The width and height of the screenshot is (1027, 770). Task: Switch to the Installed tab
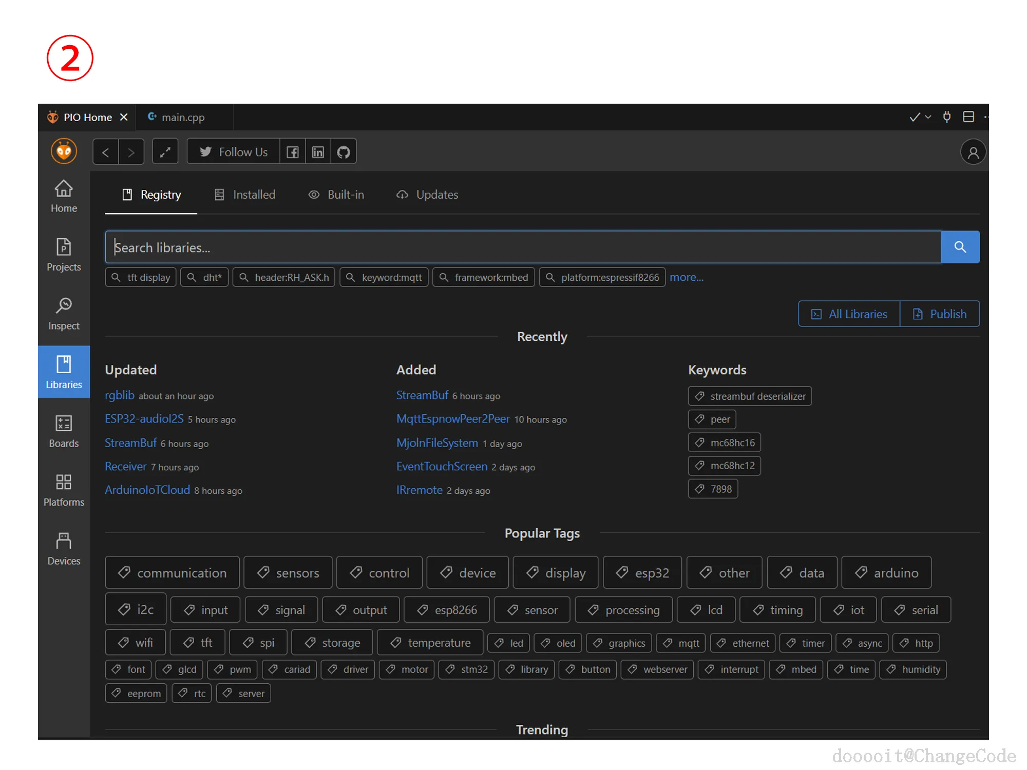point(245,195)
